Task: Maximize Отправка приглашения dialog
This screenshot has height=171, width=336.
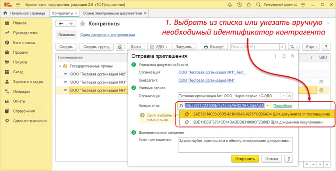Action: pyautogui.click(x=284, y=56)
